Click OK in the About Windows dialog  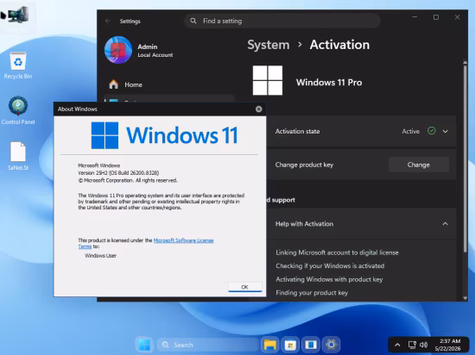[x=244, y=287]
